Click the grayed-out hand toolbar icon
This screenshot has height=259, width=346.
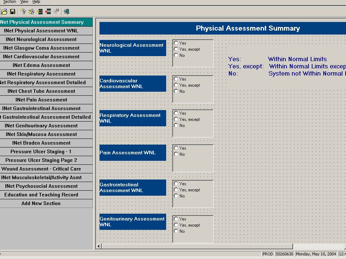[x=57, y=12]
